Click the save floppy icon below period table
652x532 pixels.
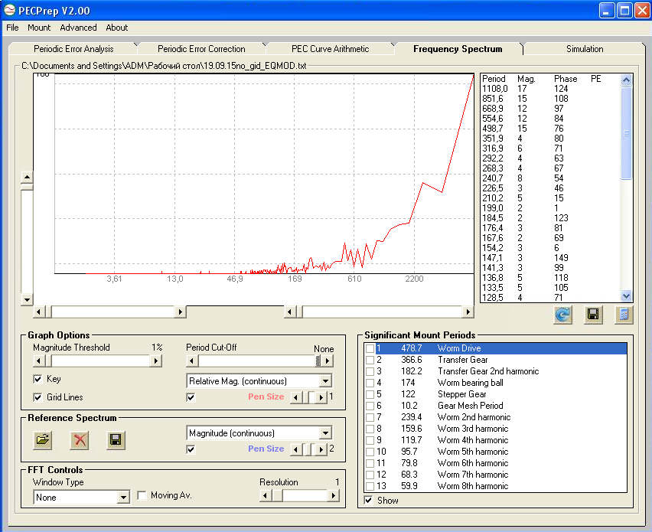pos(593,315)
